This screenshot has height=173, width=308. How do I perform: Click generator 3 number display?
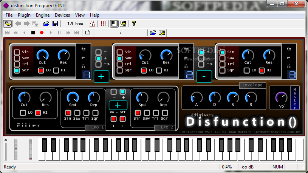[292, 75]
